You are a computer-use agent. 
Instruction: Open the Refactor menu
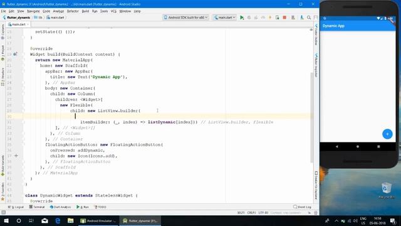73,11
